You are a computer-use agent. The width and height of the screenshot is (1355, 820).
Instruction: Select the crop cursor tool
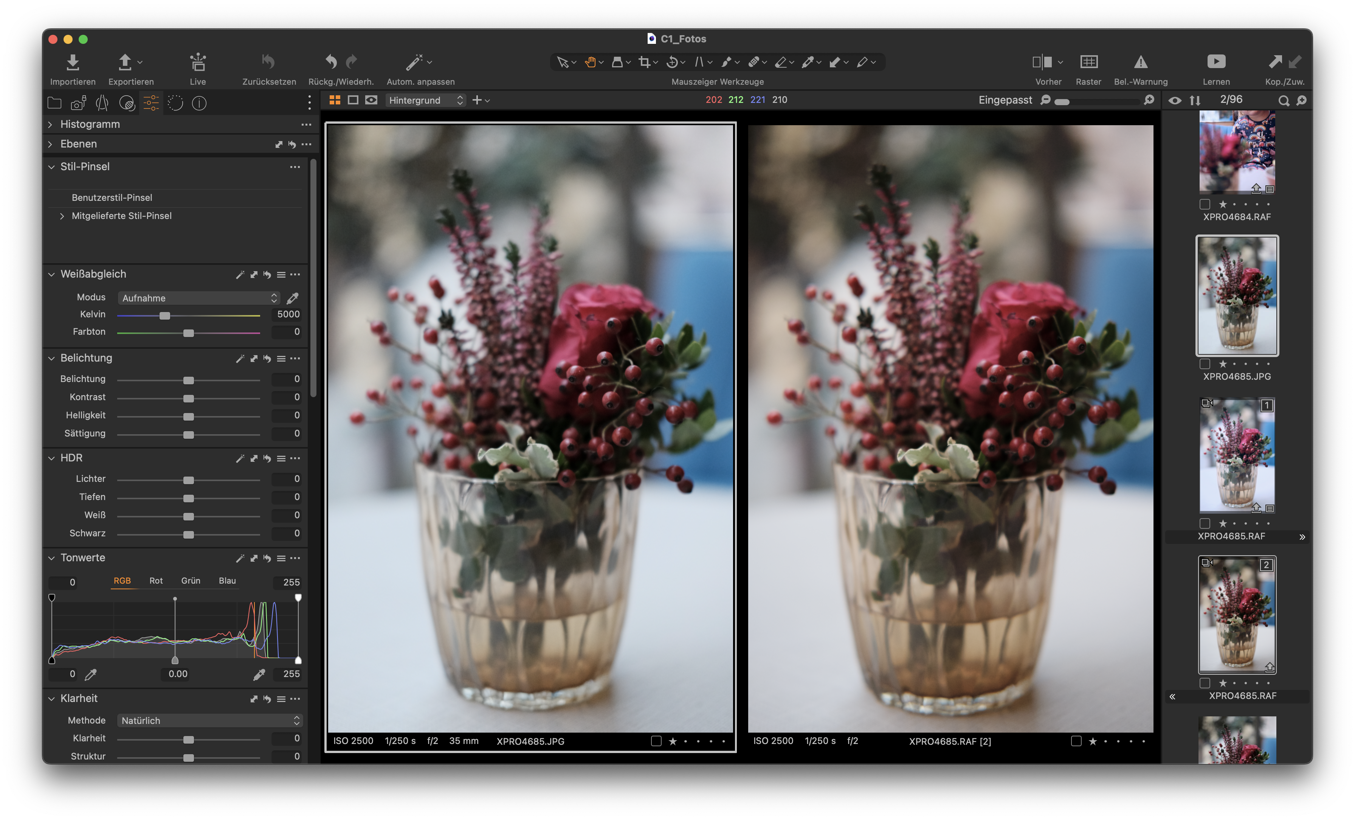pos(644,62)
